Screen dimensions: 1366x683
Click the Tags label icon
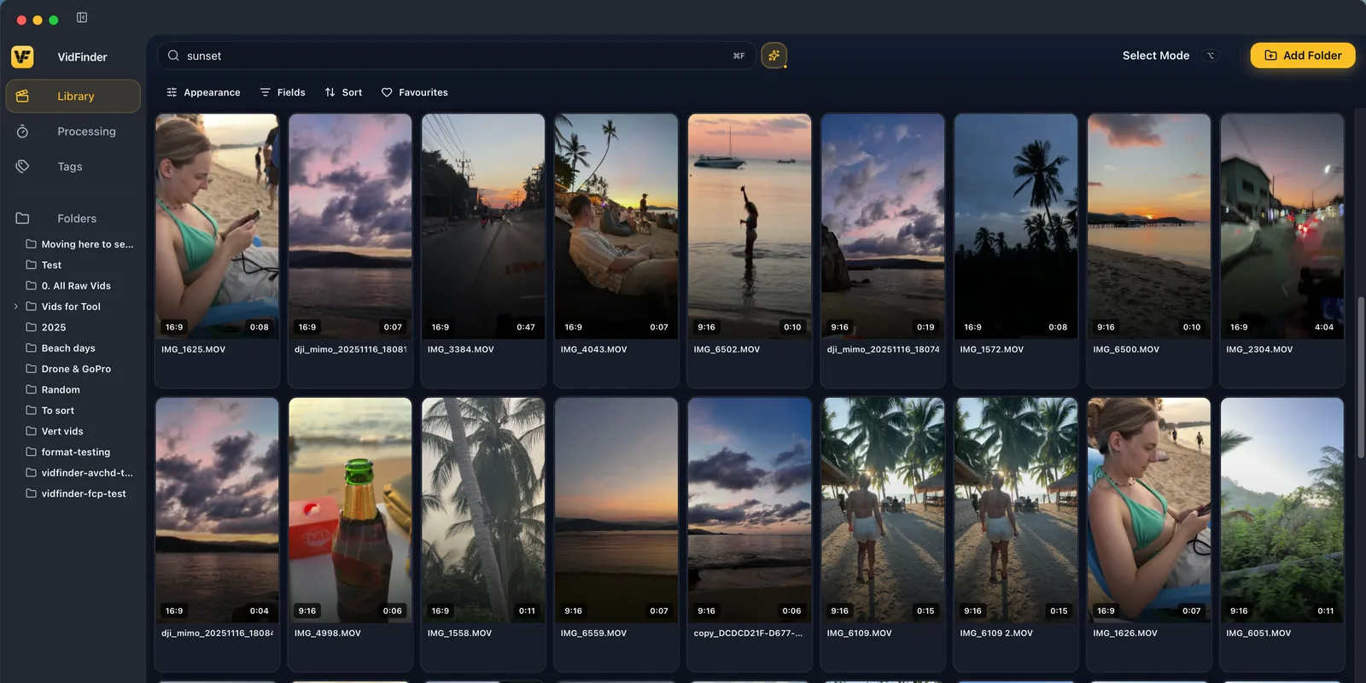[22, 166]
